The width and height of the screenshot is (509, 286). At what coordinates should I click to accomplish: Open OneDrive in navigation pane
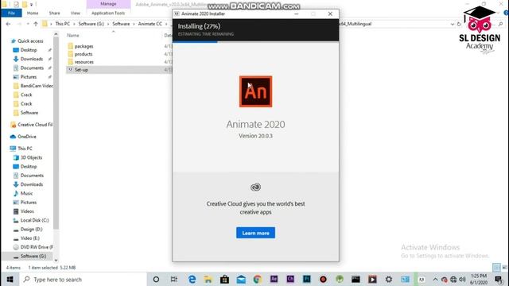click(26, 137)
